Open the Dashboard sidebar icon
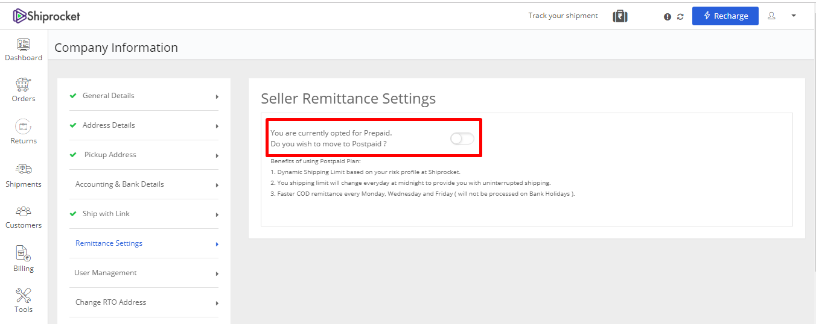Screen dimensions: 816x324 (24, 45)
